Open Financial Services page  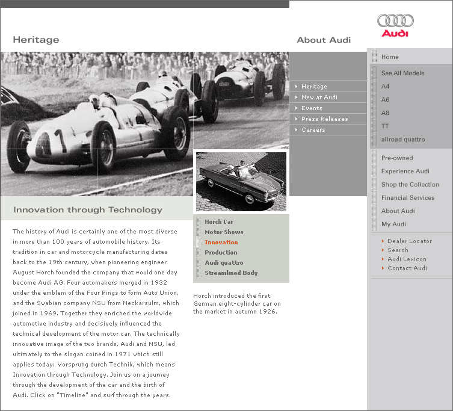(408, 198)
